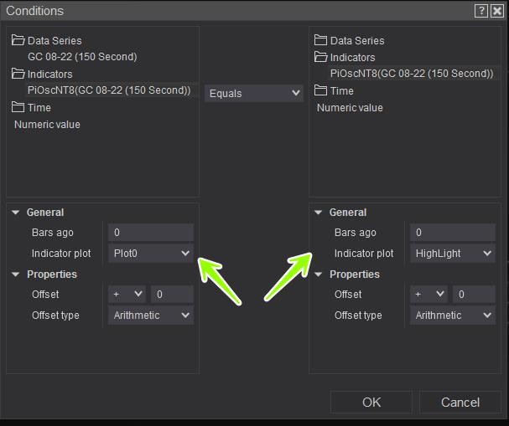Screen dimensions: 509x426
Task: Click left panel Data Series label
Action: coord(55,40)
